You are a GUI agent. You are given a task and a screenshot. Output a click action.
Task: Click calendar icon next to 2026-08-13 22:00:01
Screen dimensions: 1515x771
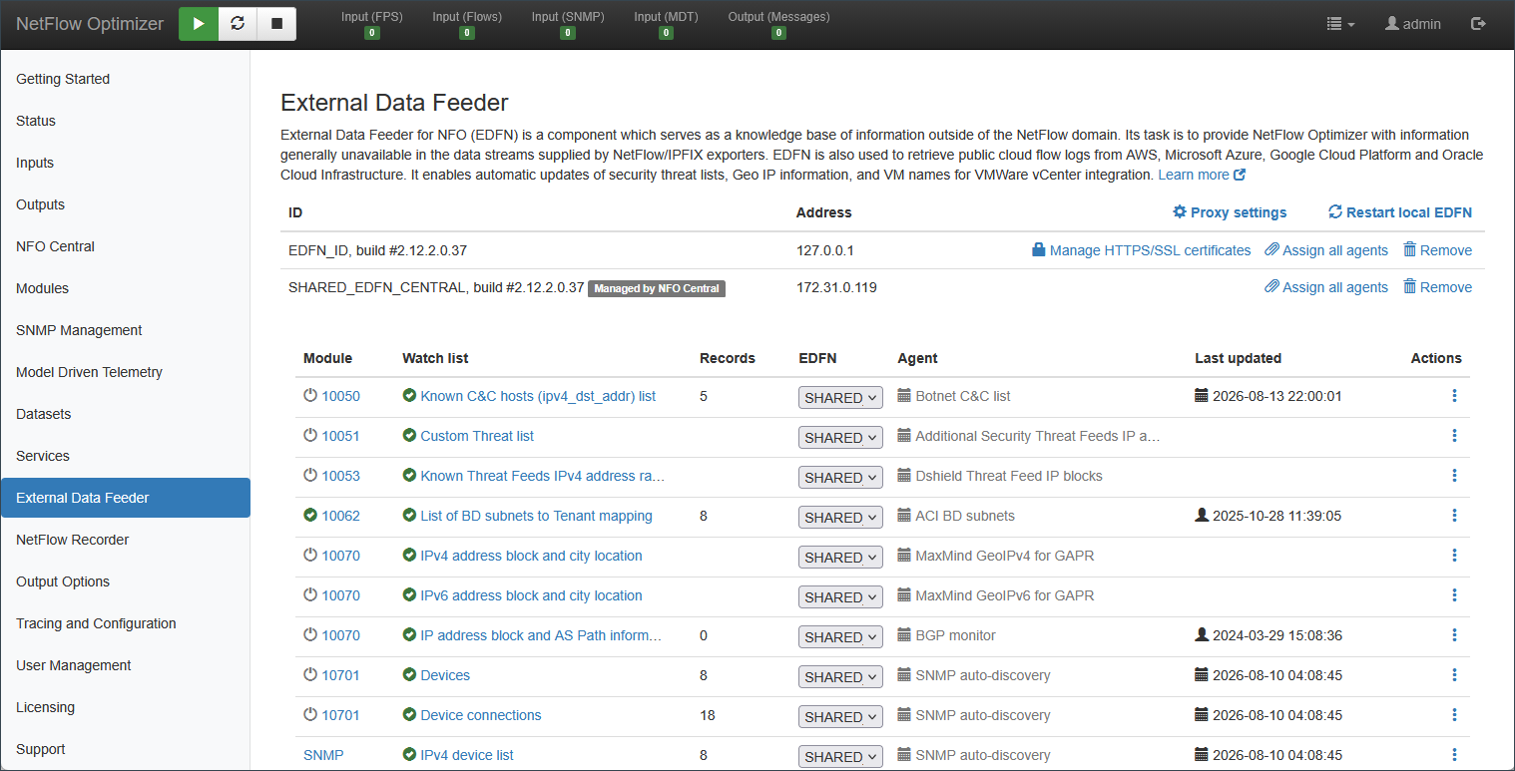[1202, 396]
